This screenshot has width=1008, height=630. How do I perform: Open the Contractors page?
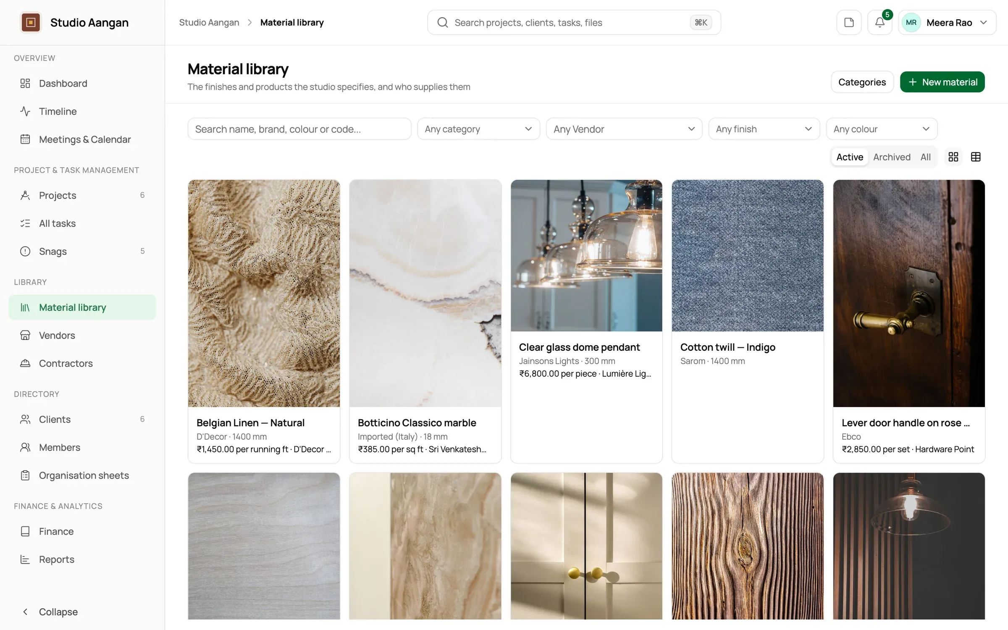point(82,363)
